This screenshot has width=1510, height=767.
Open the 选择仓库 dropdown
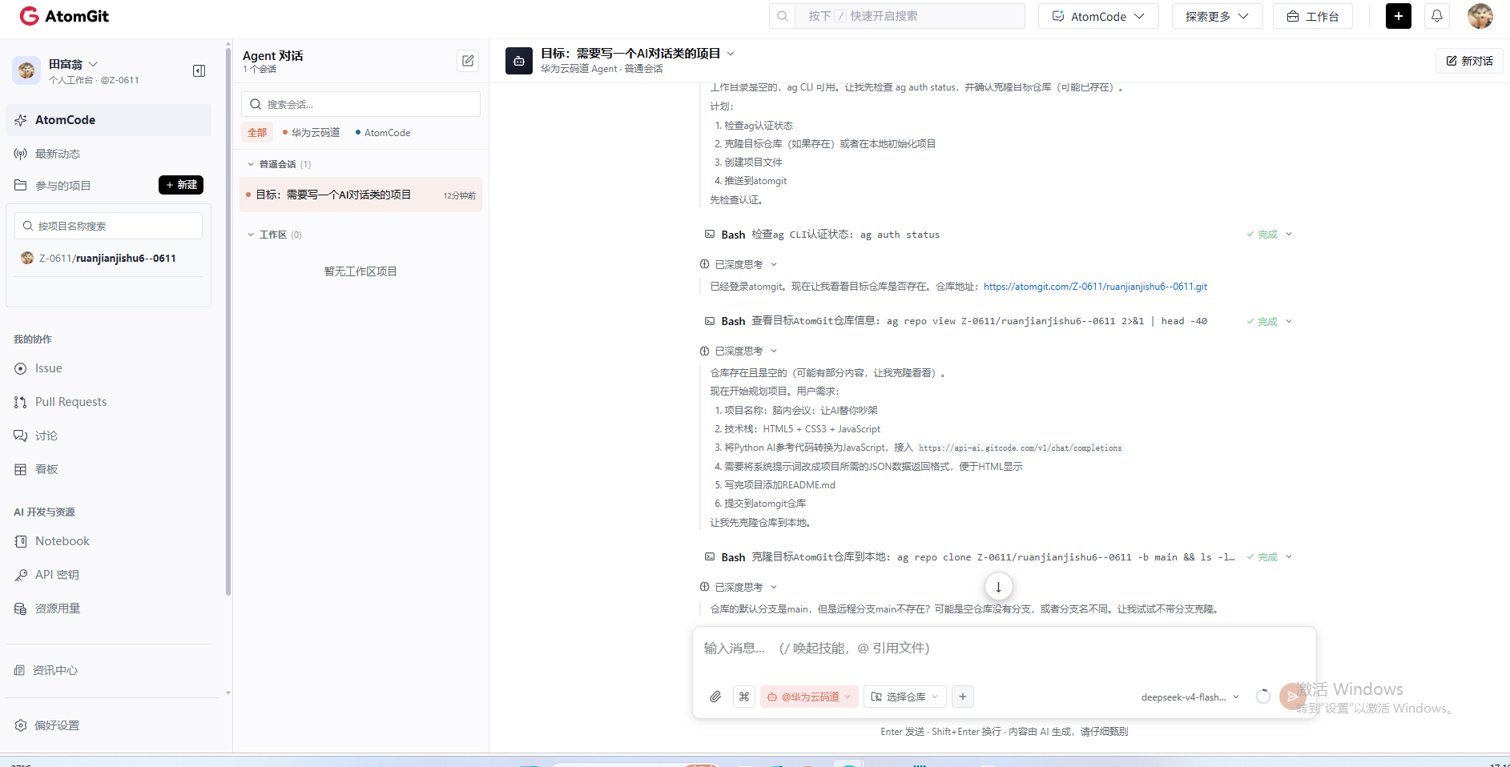click(x=905, y=697)
